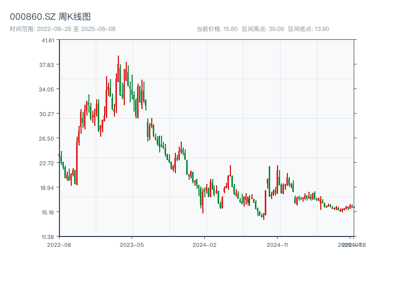Click the chart title 000860.SZ 周K线图
393x295 pixels.
(x=50, y=17)
